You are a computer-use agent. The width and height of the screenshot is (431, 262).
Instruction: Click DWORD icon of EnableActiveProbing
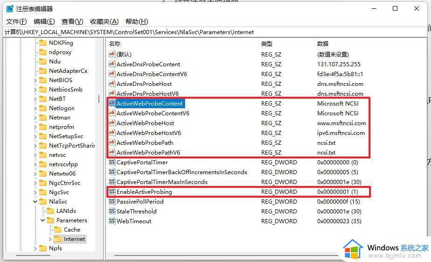[x=111, y=191]
